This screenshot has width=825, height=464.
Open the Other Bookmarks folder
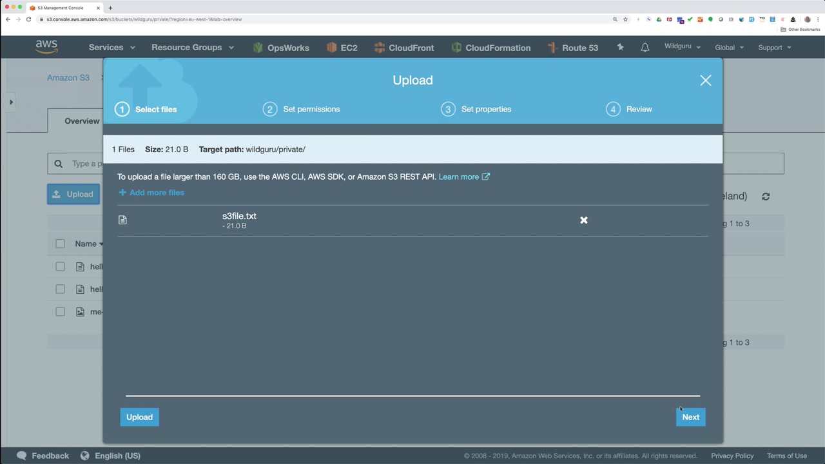point(801,30)
